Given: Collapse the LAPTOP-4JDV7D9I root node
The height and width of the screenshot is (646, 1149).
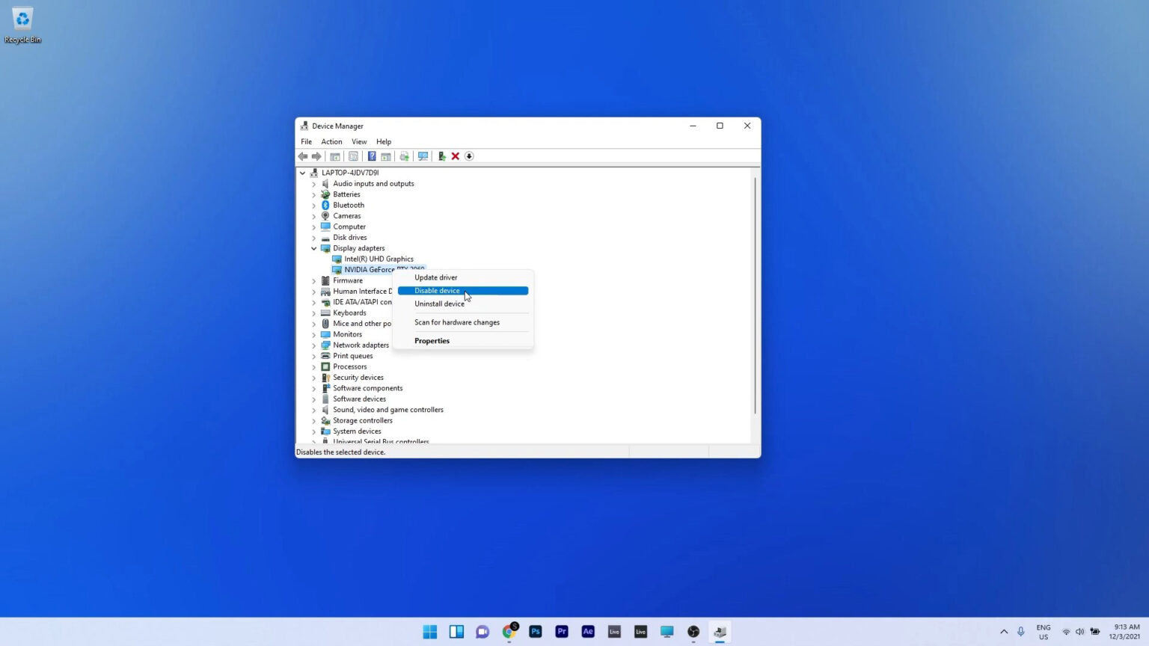Looking at the screenshot, I should [303, 173].
